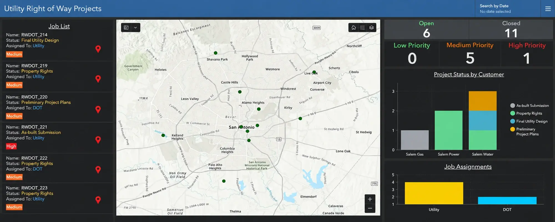
Task: Select the yellow Utility bar in Job Assignments
Action: [x=434, y=193]
